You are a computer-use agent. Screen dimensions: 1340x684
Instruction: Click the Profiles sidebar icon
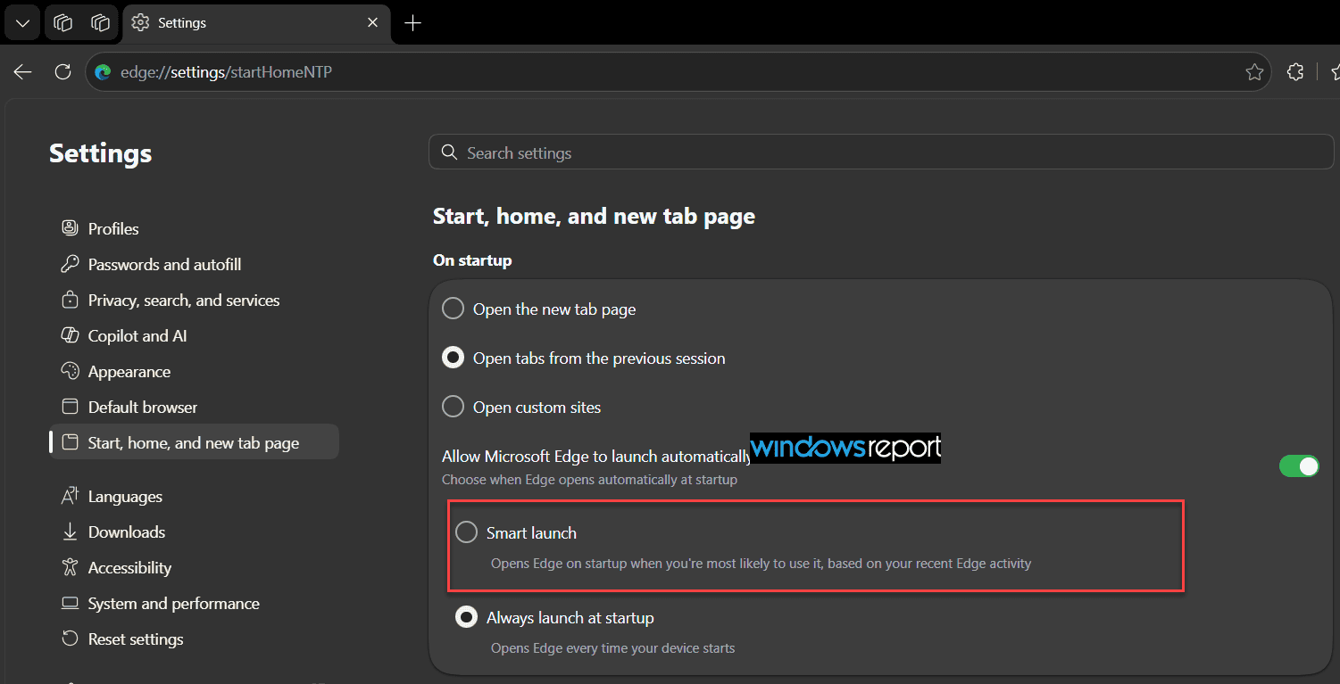[70, 228]
